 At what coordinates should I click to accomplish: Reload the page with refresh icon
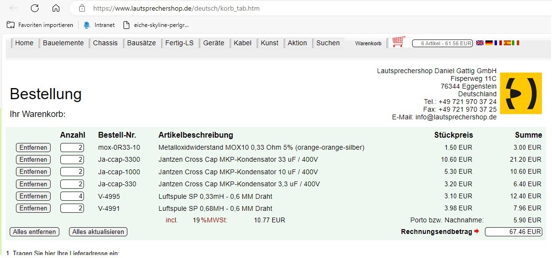tap(35, 8)
